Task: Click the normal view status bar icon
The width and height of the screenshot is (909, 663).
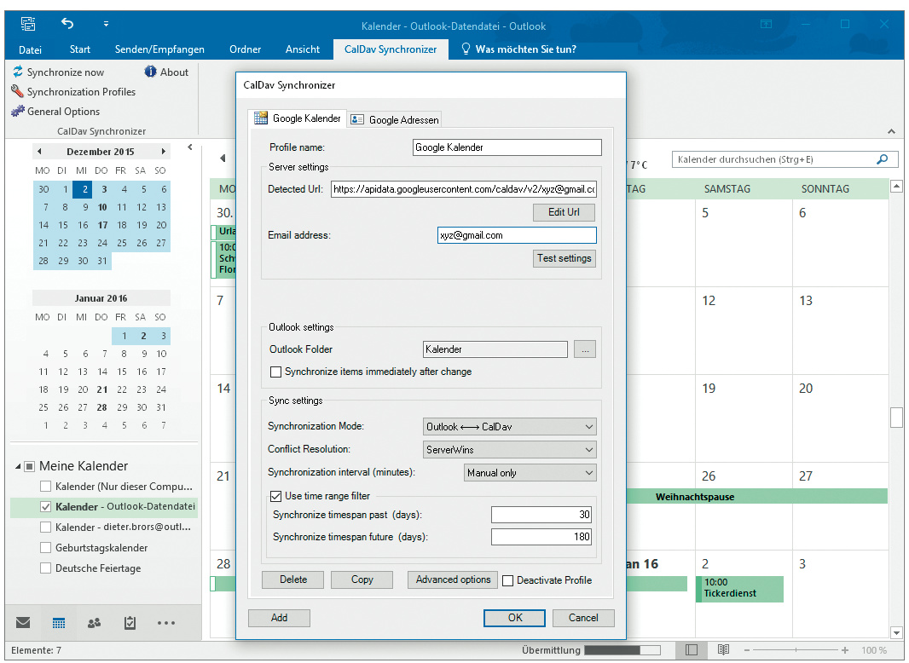Action: click(x=691, y=649)
